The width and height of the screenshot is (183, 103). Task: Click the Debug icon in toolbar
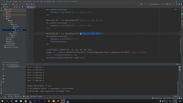tap(165, 4)
